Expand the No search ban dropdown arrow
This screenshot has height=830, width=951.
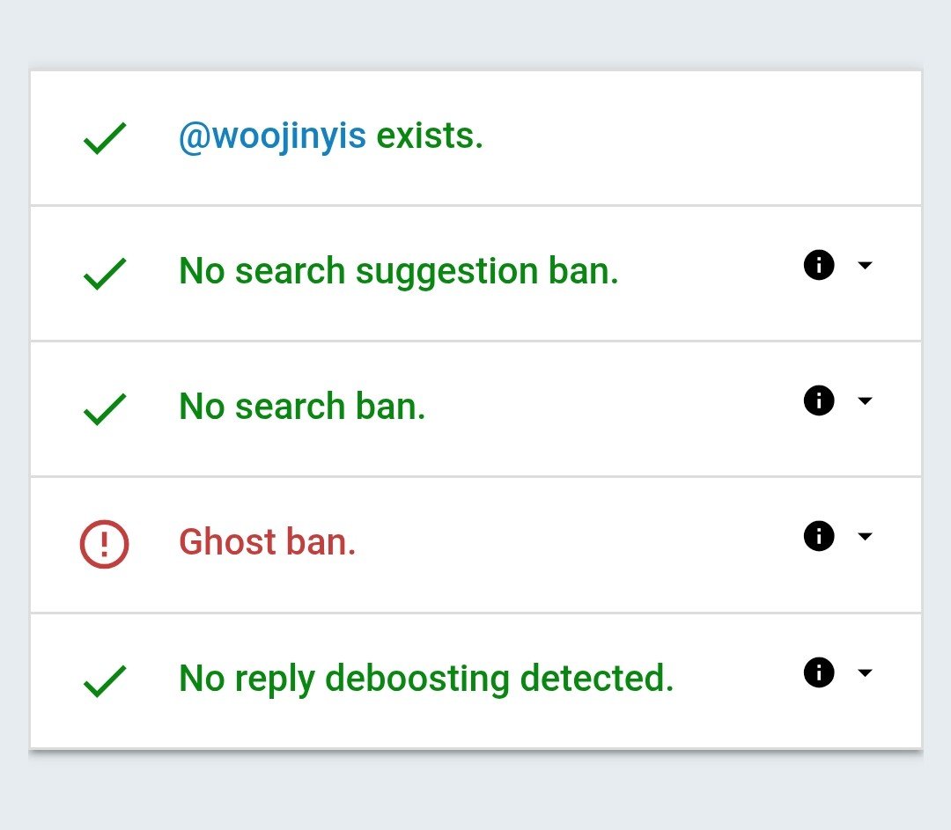point(865,400)
